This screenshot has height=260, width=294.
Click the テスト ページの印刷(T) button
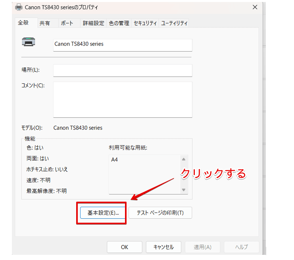pyautogui.click(x=160, y=213)
